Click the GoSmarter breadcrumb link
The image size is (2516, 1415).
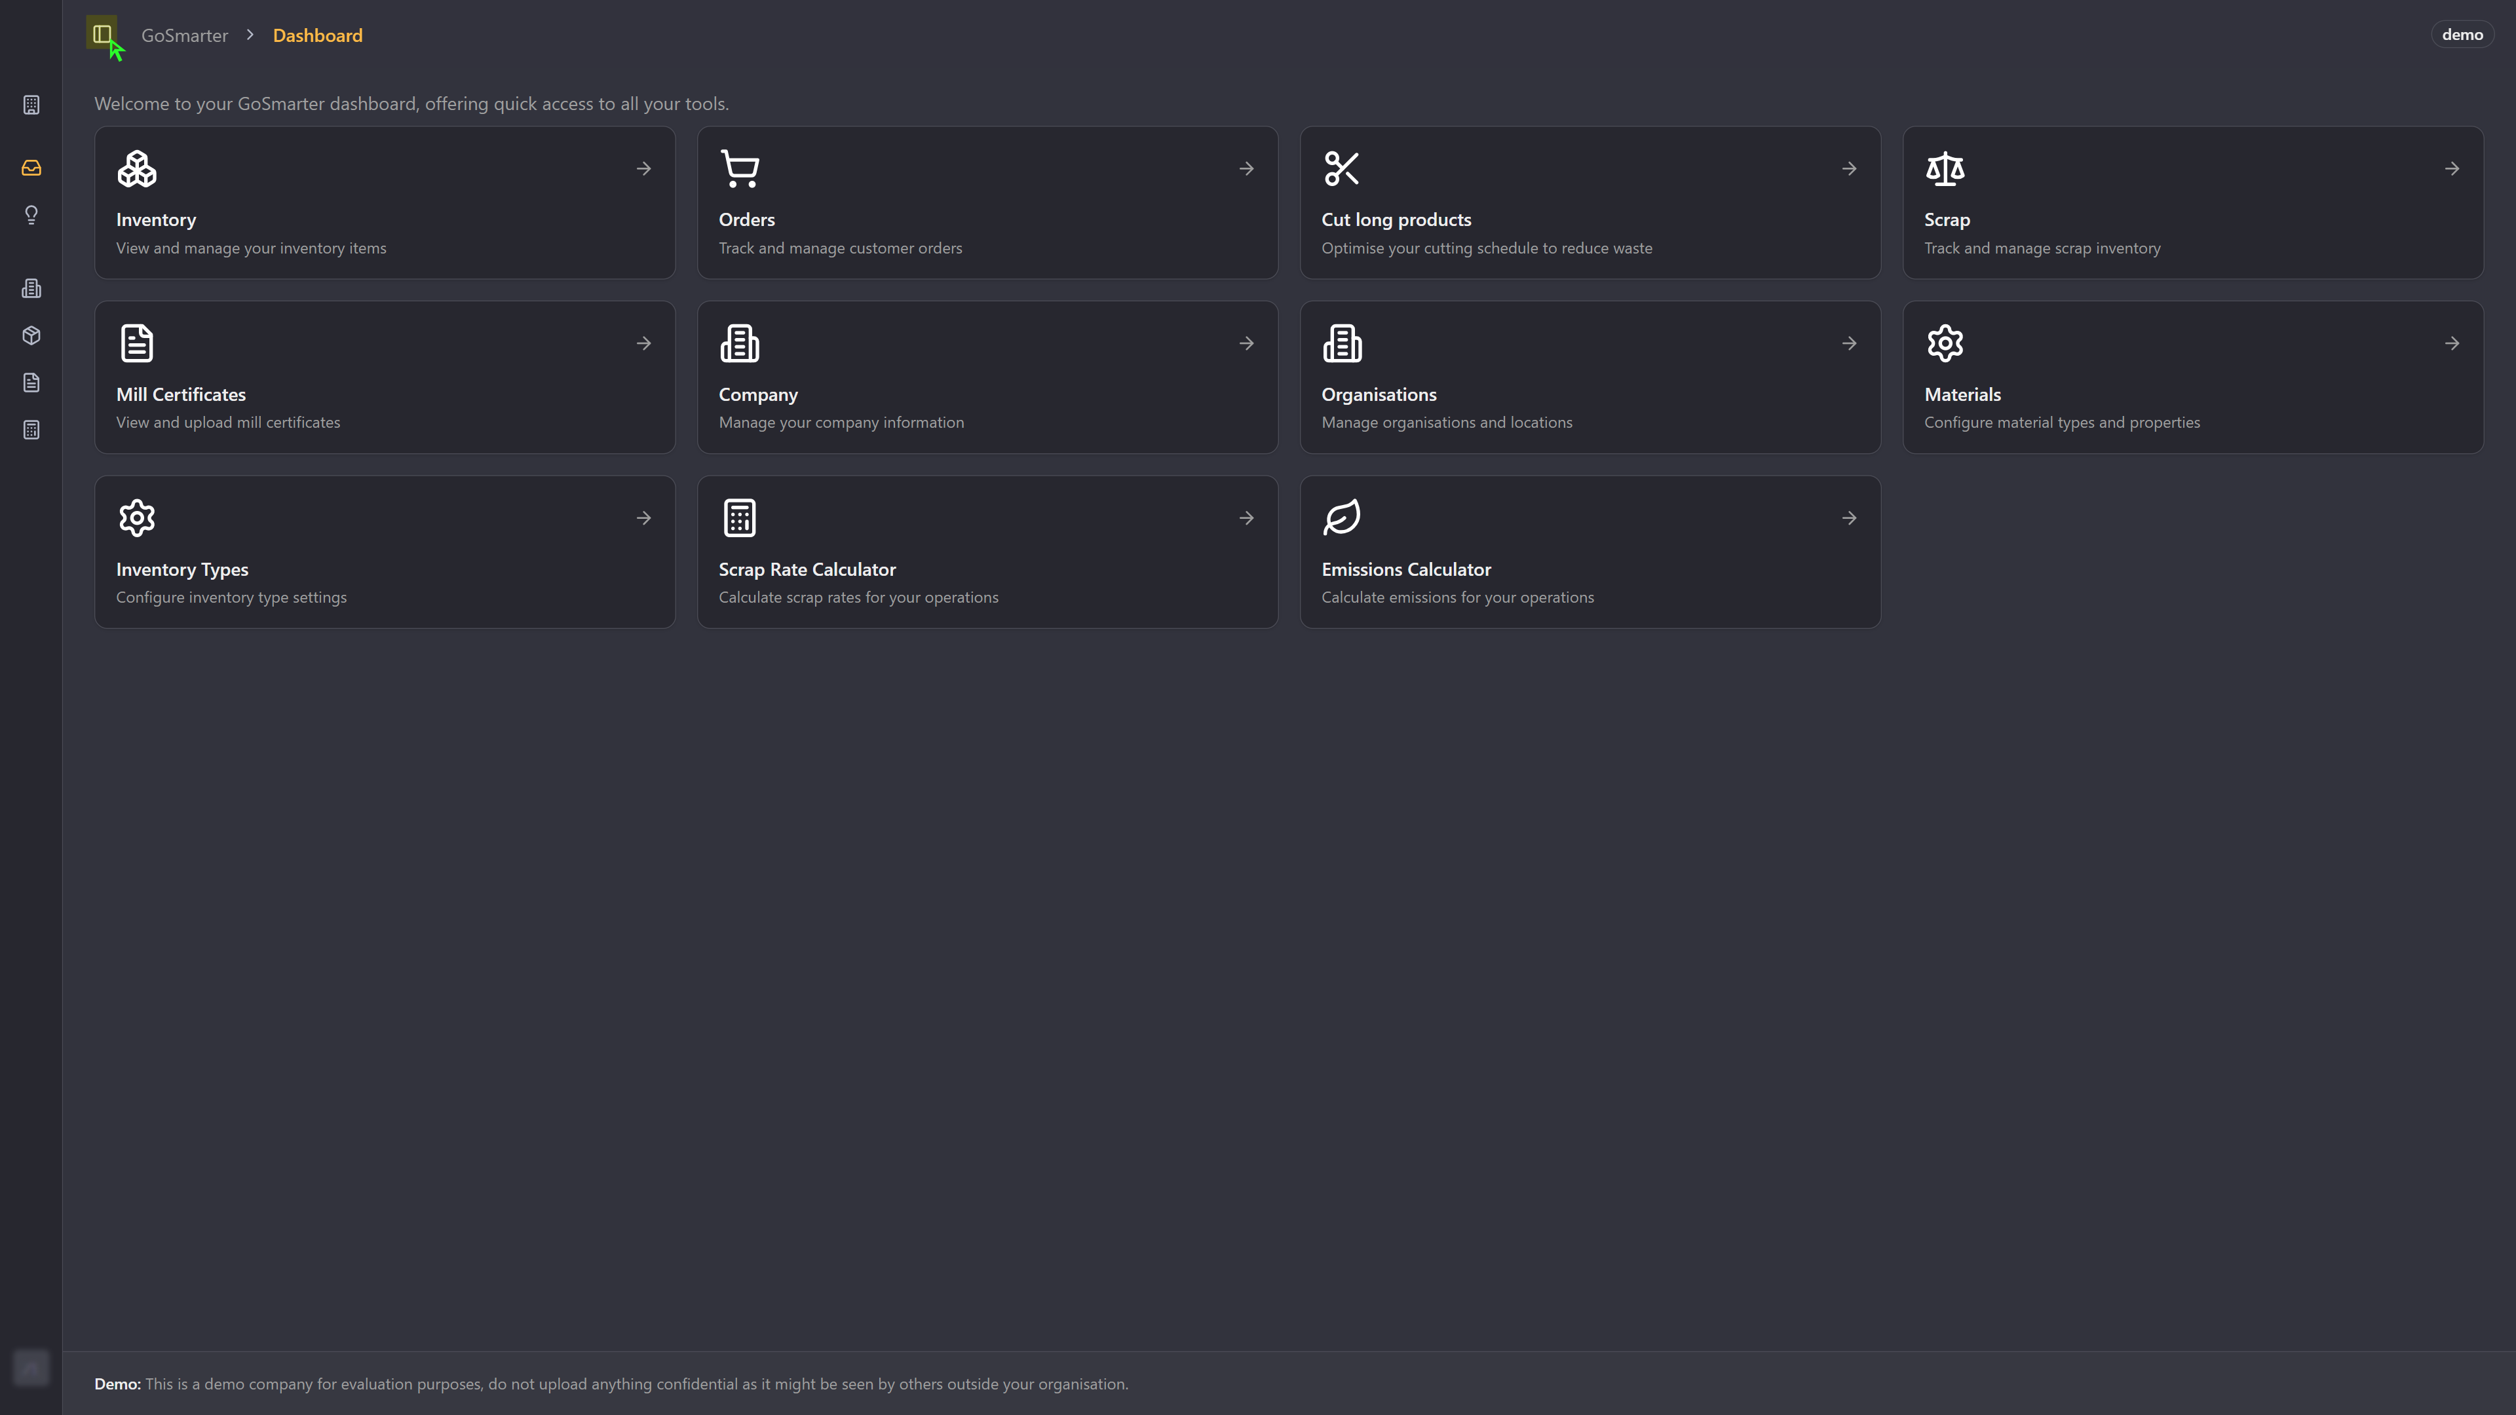point(185,35)
